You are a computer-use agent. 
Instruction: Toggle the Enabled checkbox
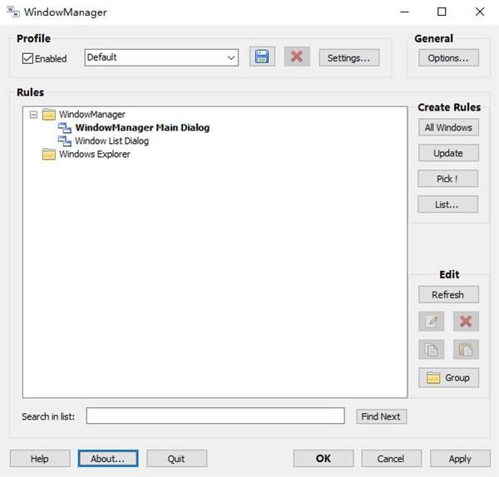[27, 58]
